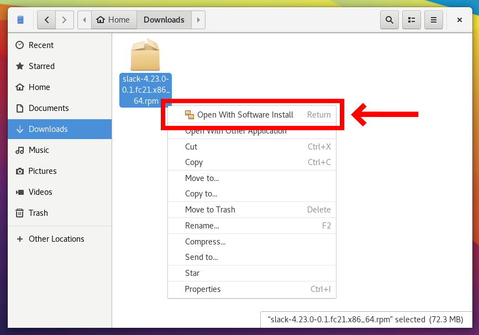Click the plus icon beside Other Locations
Viewport: 479px width, 335px height.
tap(20, 239)
